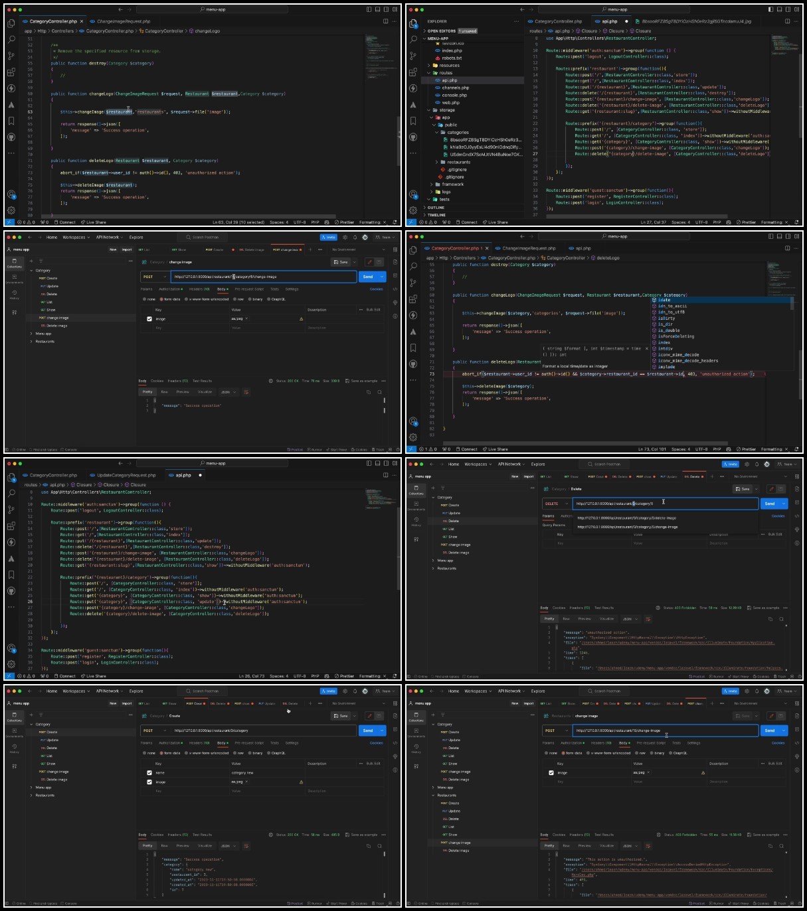Select binary radio in Postman POST Create window
Image resolution: width=807 pixels, height=911 pixels.
[x=250, y=753]
